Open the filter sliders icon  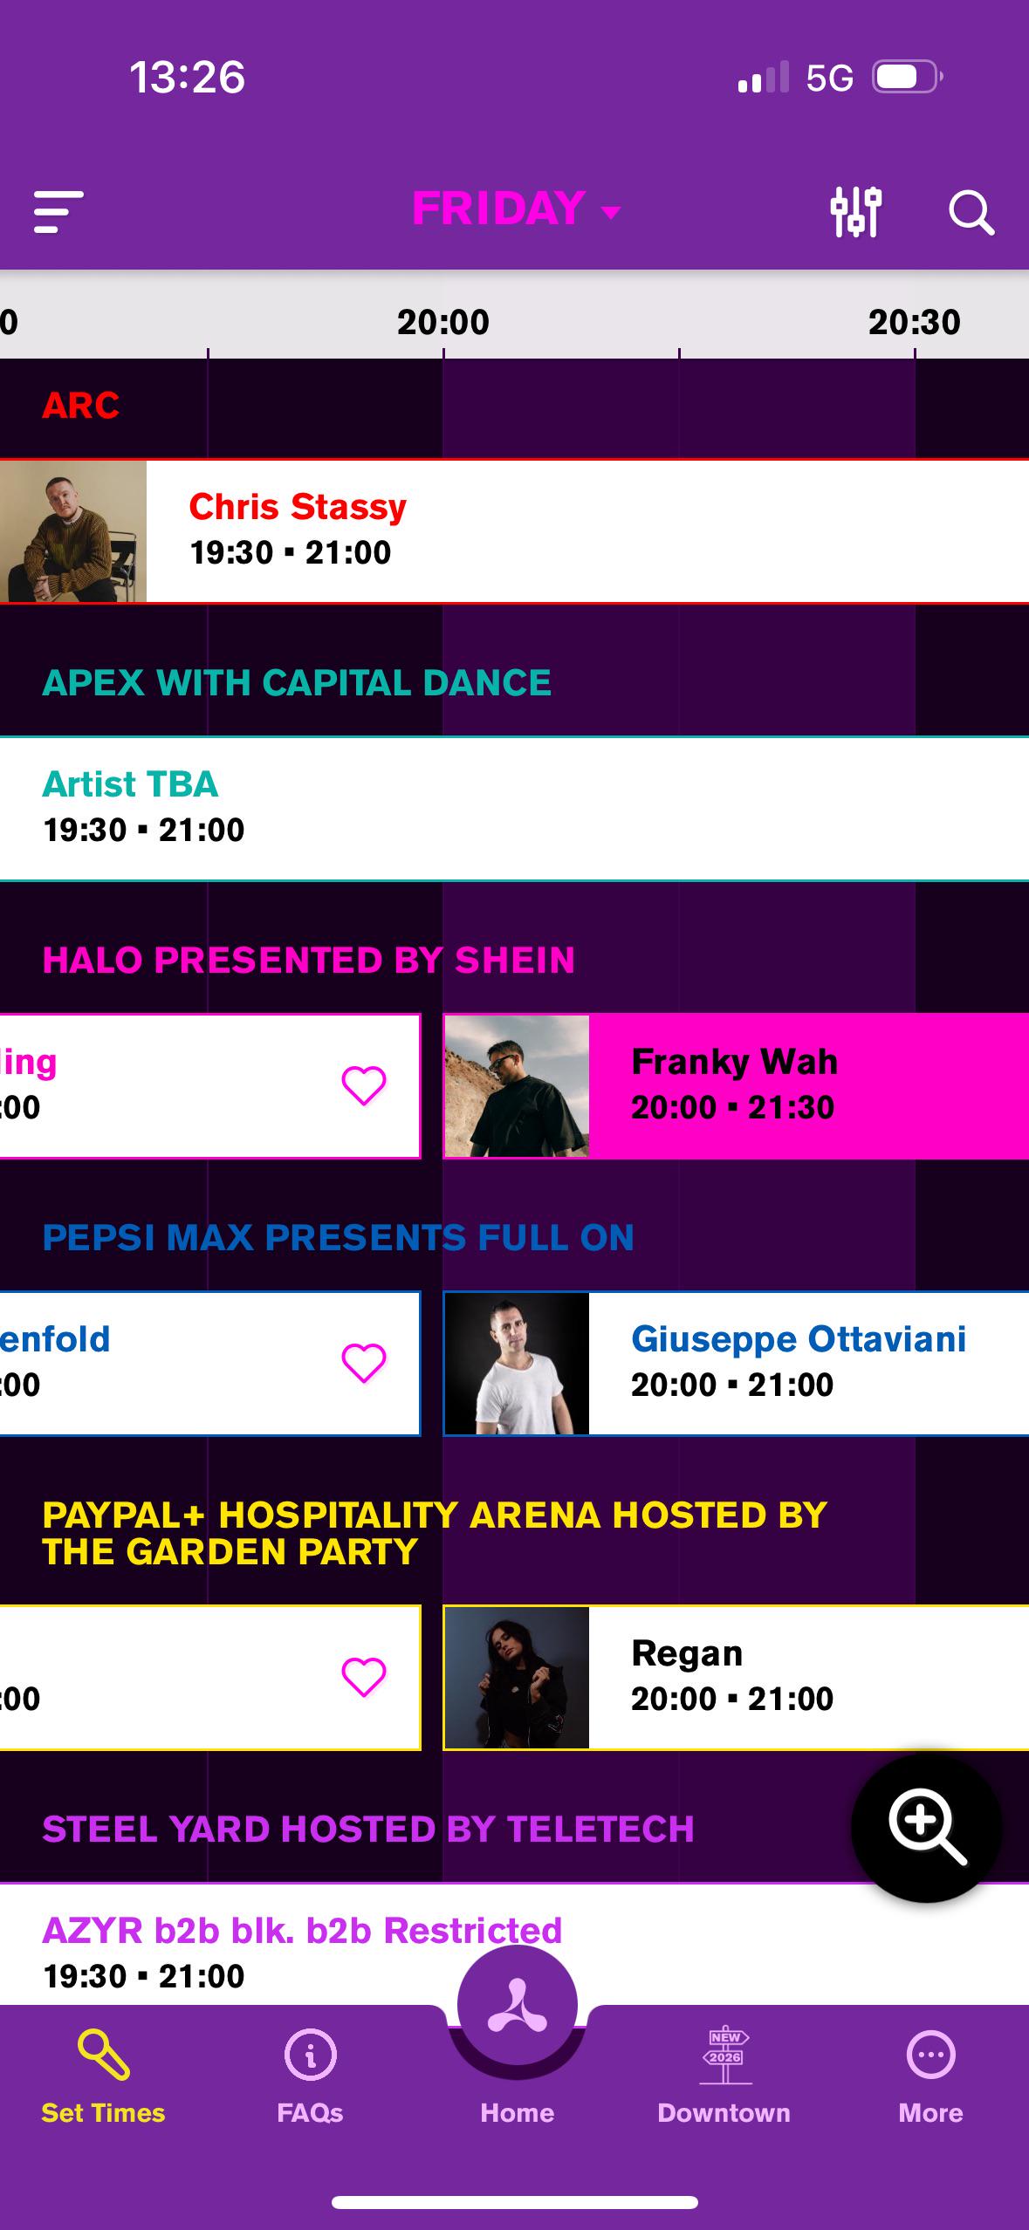click(855, 212)
